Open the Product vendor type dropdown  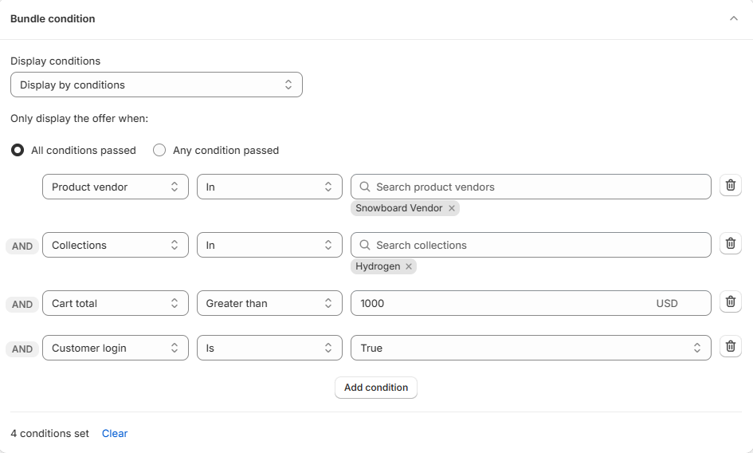(x=116, y=187)
